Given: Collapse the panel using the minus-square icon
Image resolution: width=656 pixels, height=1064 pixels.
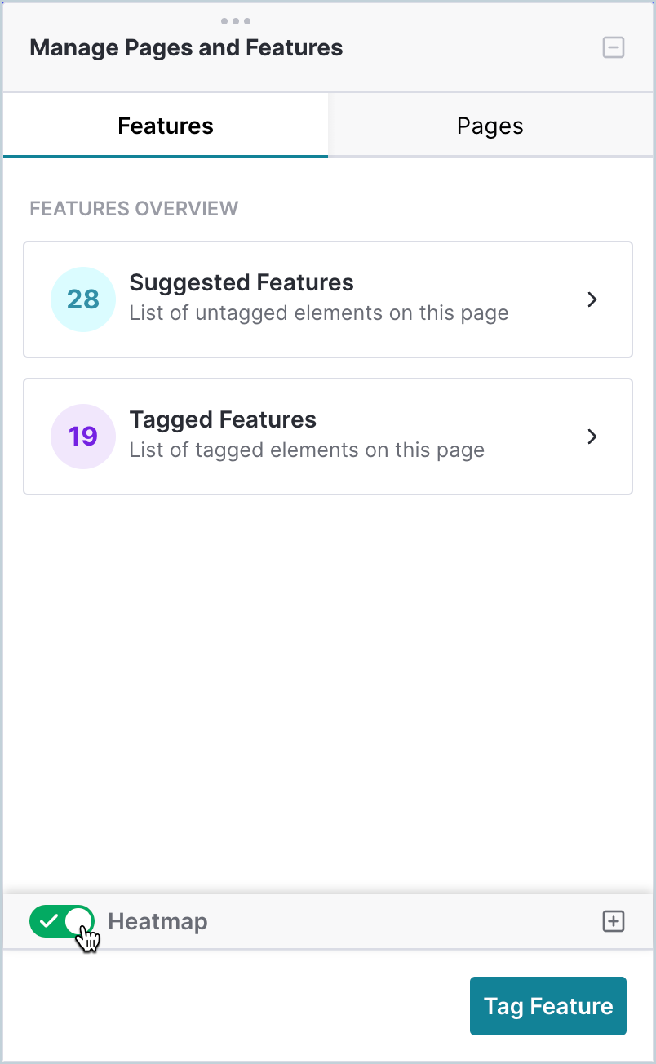Looking at the screenshot, I should pyautogui.click(x=614, y=47).
